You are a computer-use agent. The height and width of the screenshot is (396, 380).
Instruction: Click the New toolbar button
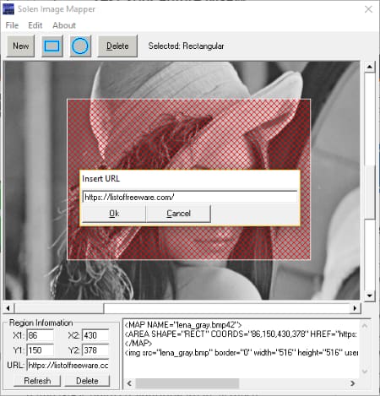[20, 46]
